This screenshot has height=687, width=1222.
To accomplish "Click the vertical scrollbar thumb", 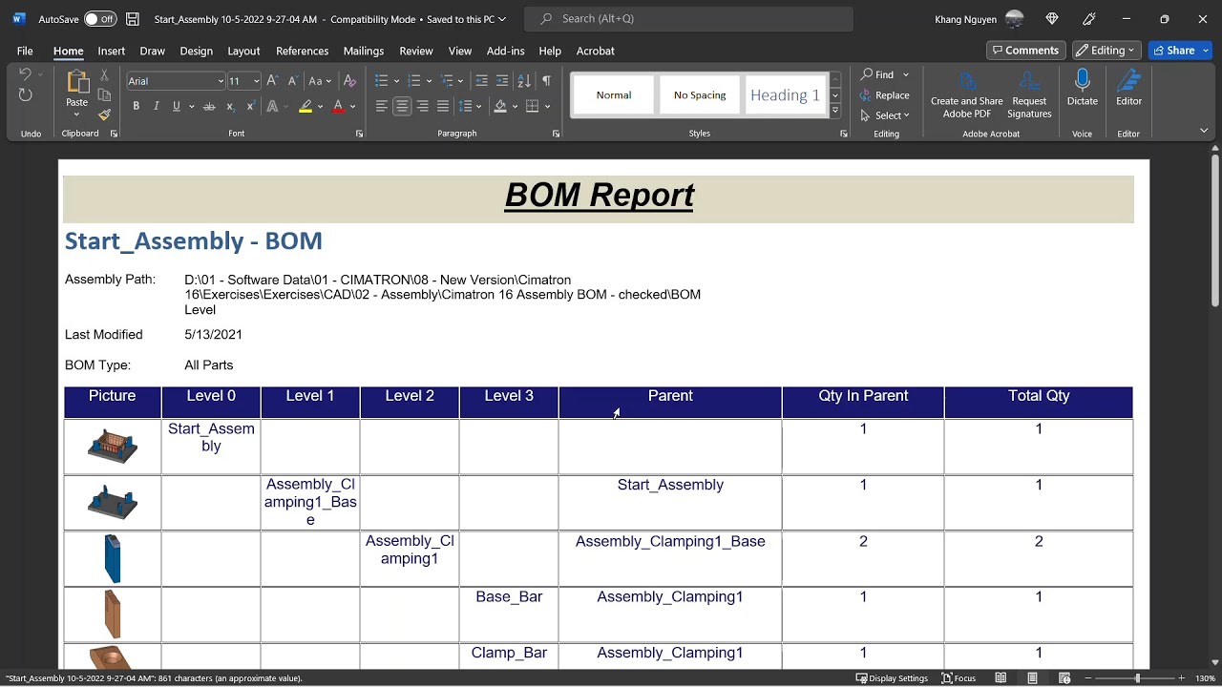I will point(1214,232).
